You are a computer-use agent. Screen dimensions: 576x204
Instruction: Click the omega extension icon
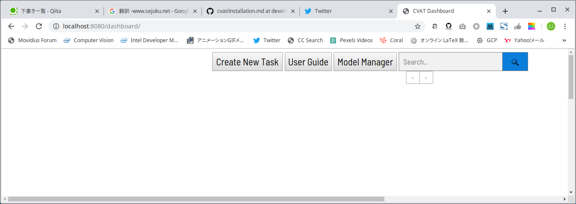point(448,26)
